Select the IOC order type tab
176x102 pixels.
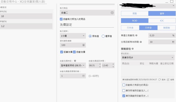pos(162,21)
